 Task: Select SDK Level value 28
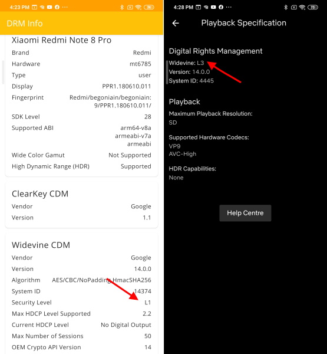point(148,117)
